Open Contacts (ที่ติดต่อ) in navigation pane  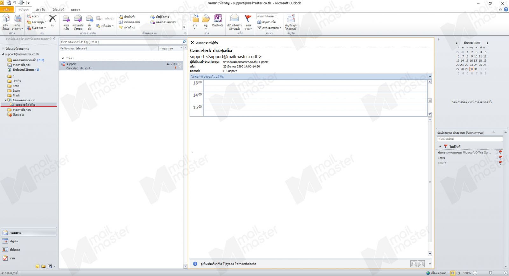pyautogui.click(x=28, y=250)
